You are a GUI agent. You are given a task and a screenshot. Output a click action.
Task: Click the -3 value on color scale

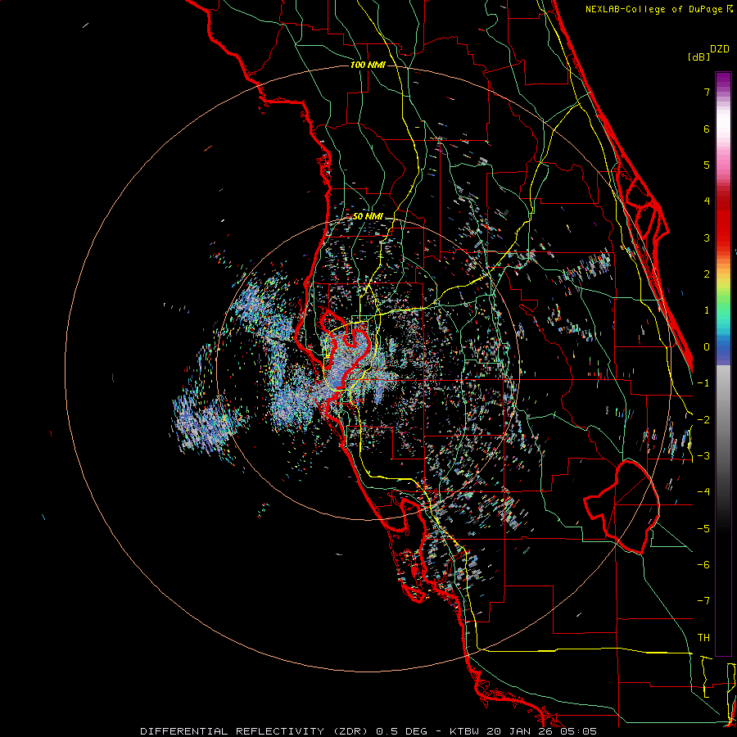(703, 456)
